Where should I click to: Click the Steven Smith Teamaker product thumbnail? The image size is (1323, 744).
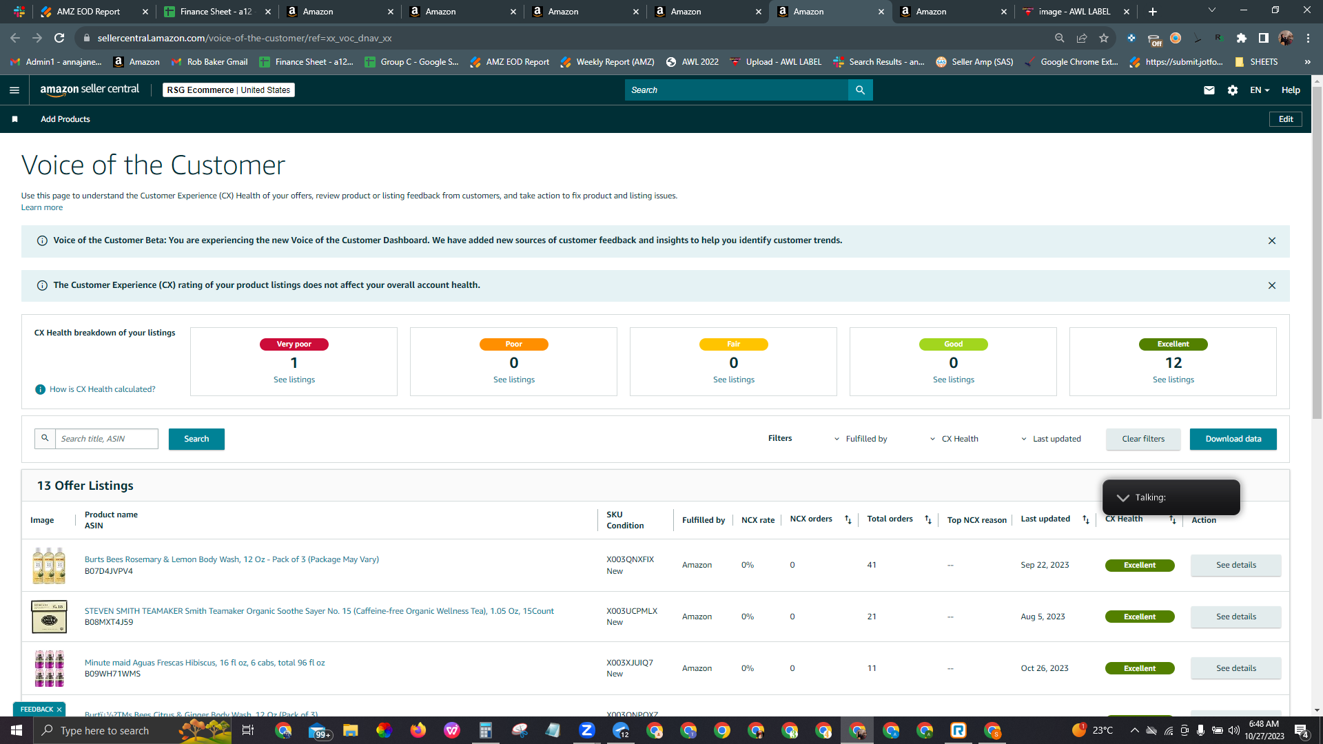(49, 617)
